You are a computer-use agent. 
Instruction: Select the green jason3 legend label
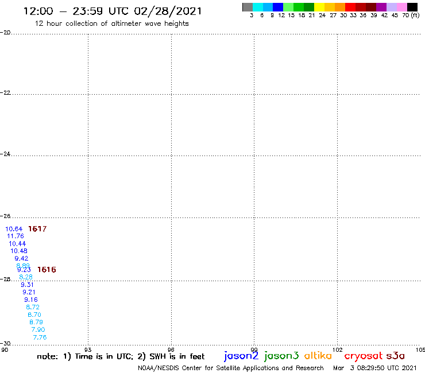pos(281,356)
